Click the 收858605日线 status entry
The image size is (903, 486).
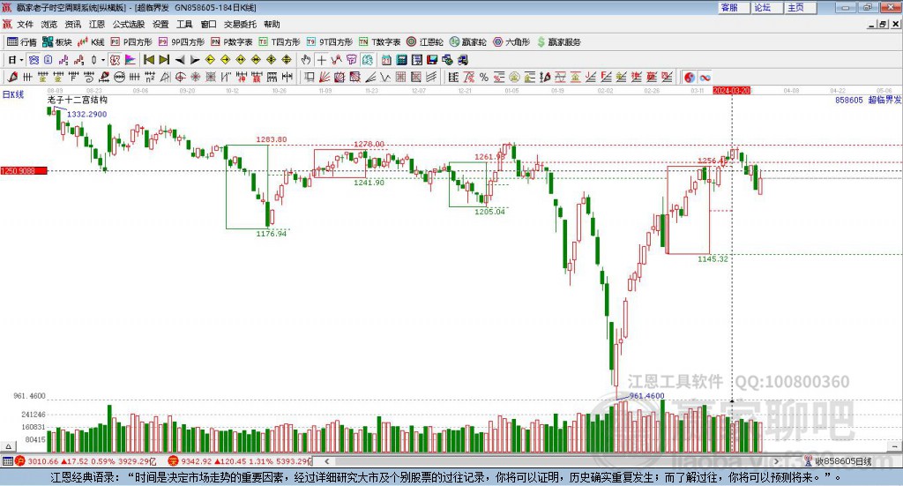843,461
